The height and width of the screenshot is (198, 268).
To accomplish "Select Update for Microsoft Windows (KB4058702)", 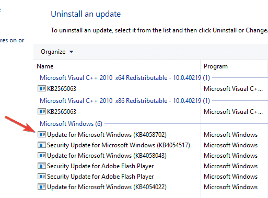I will tap(107, 135).
